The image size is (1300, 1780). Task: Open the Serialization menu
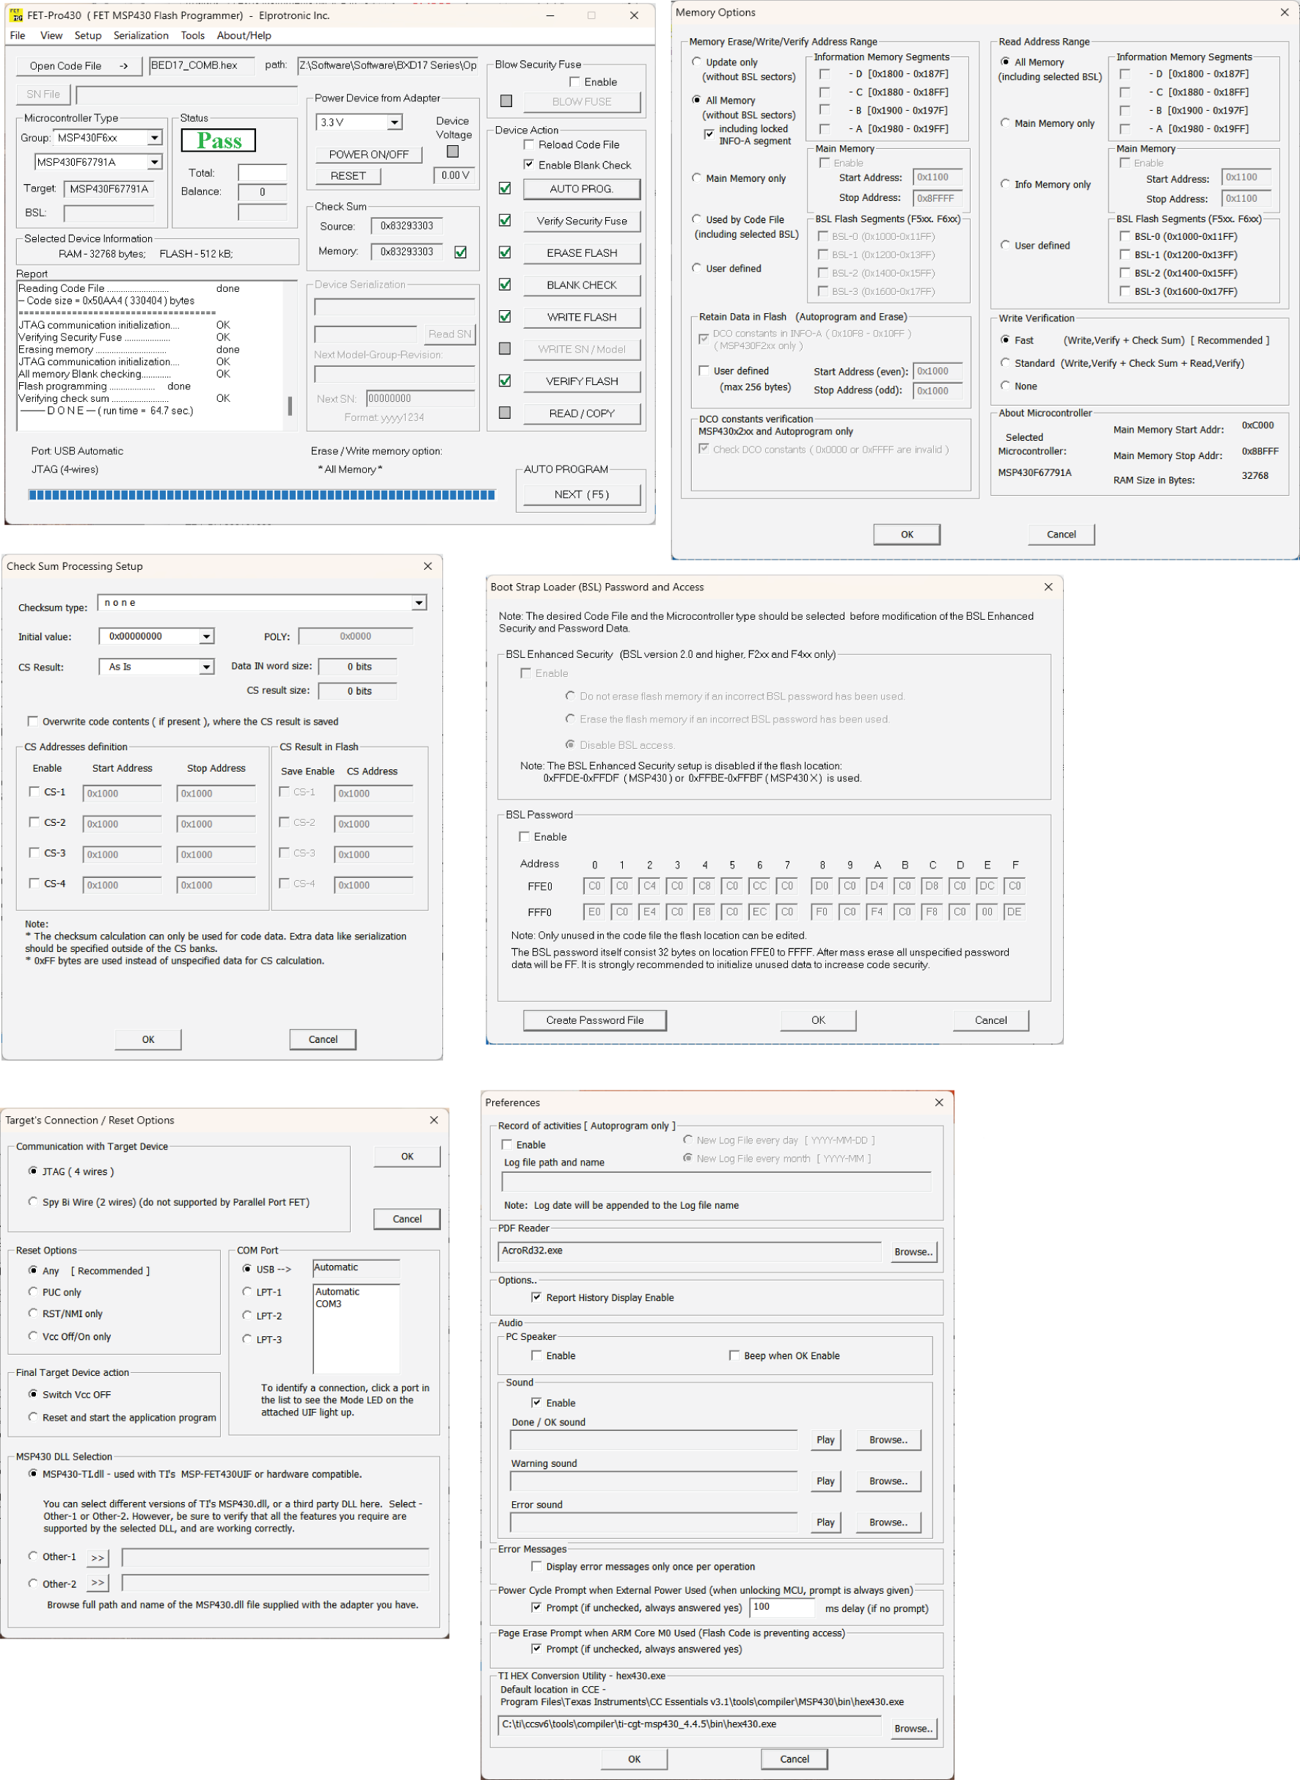tap(141, 35)
